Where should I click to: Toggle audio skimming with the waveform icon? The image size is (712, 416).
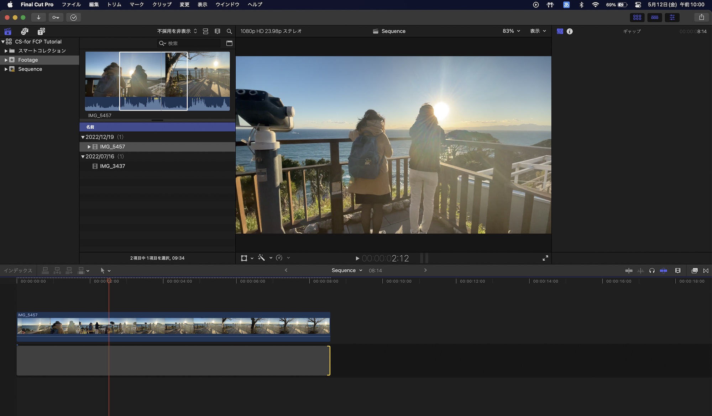coord(640,271)
